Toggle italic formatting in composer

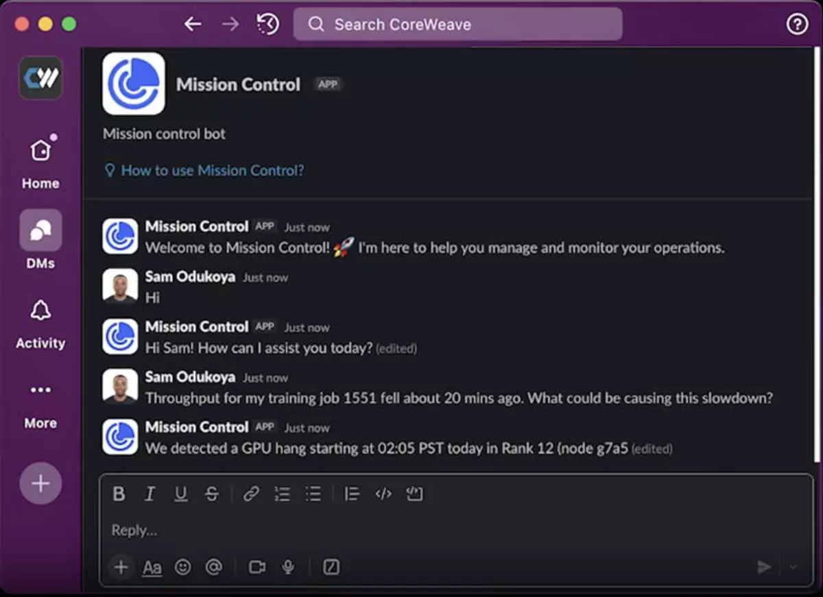[x=150, y=494]
